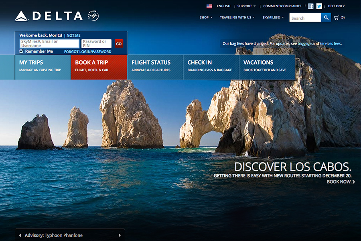The image size is (361, 241).
Task: Open the baggage fees link
Action: pos(304,44)
